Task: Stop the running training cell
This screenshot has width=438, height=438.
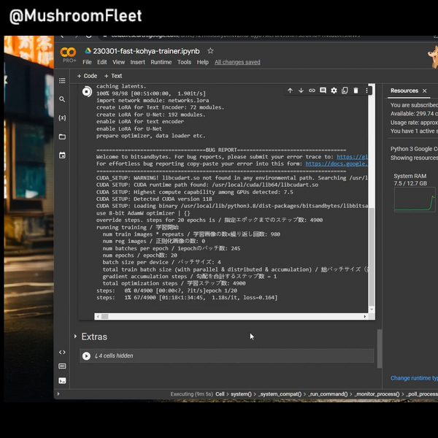Action: [x=87, y=92]
